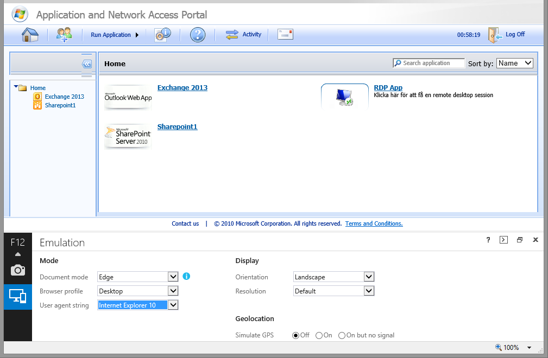Open the Activity toolbar item
The width and height of the screenshot is (548, 358).
244,35
